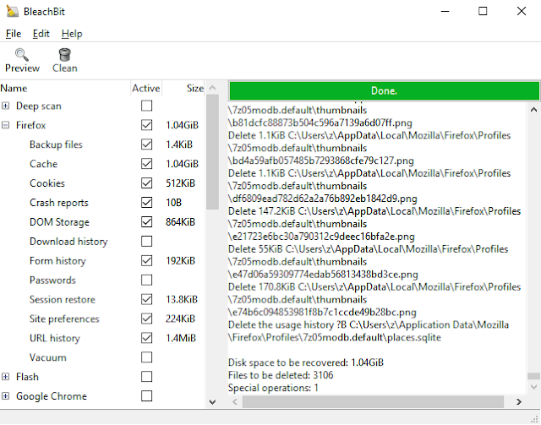Click the Size column header
541x425 pixels.
[184, 89]
